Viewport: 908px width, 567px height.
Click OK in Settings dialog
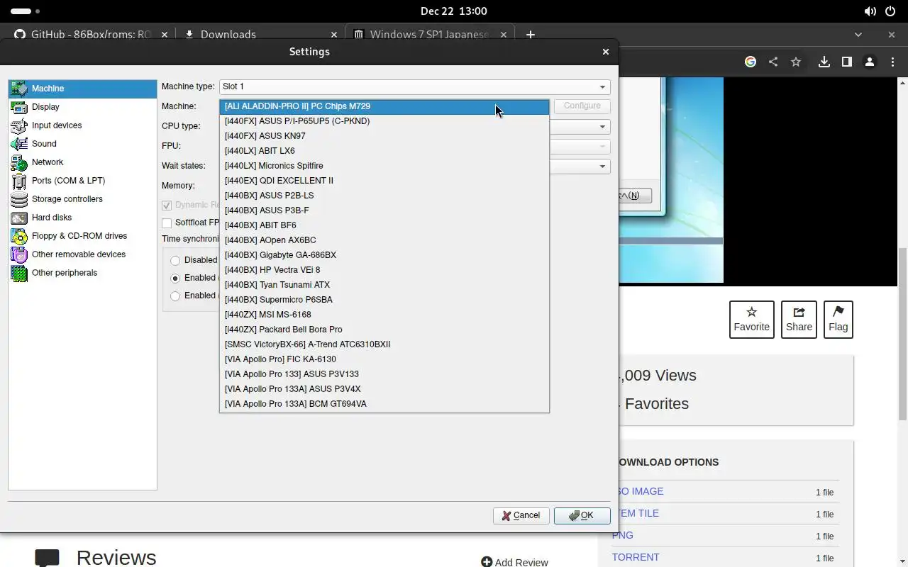pyautogui.click(x=582, y=515)
